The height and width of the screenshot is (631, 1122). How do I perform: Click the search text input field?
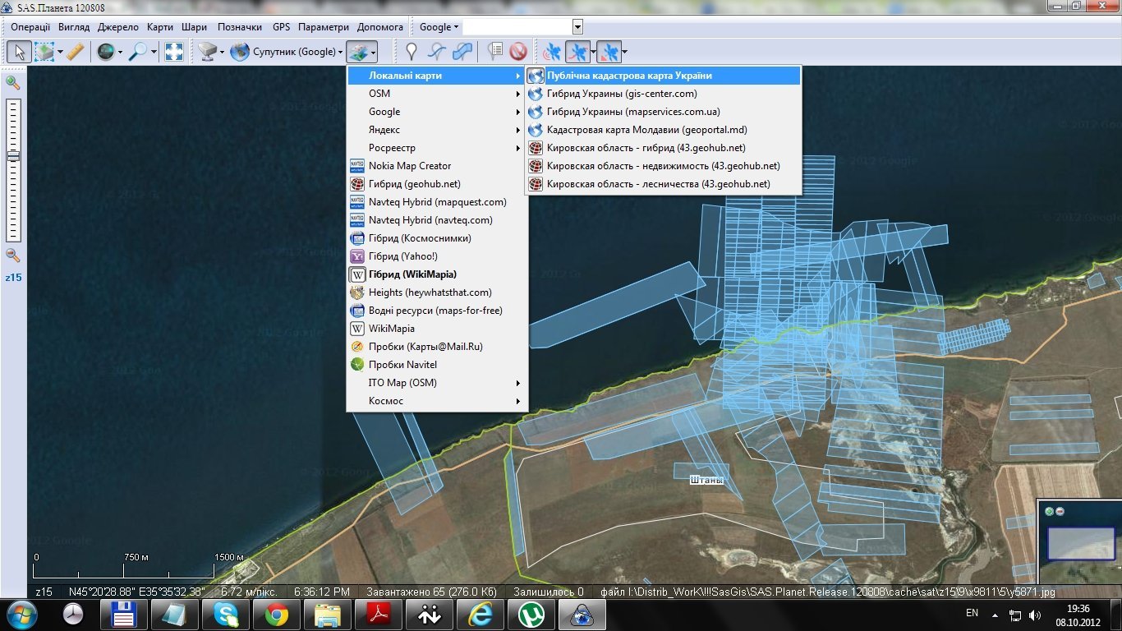517,27
